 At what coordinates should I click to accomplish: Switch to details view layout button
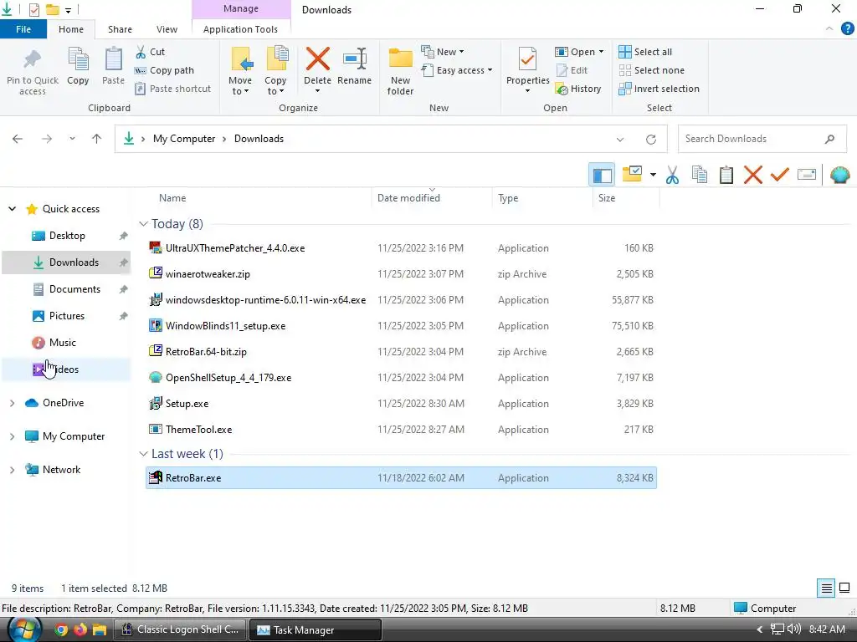pos(826,588)
